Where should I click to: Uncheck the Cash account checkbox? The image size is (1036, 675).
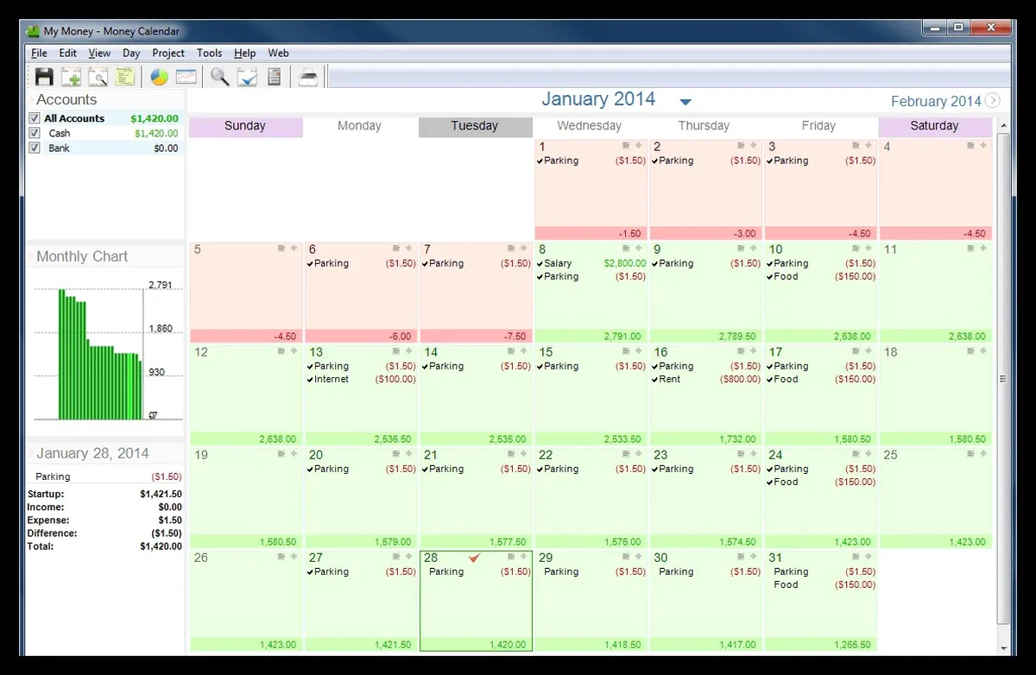tap(35, 133)
